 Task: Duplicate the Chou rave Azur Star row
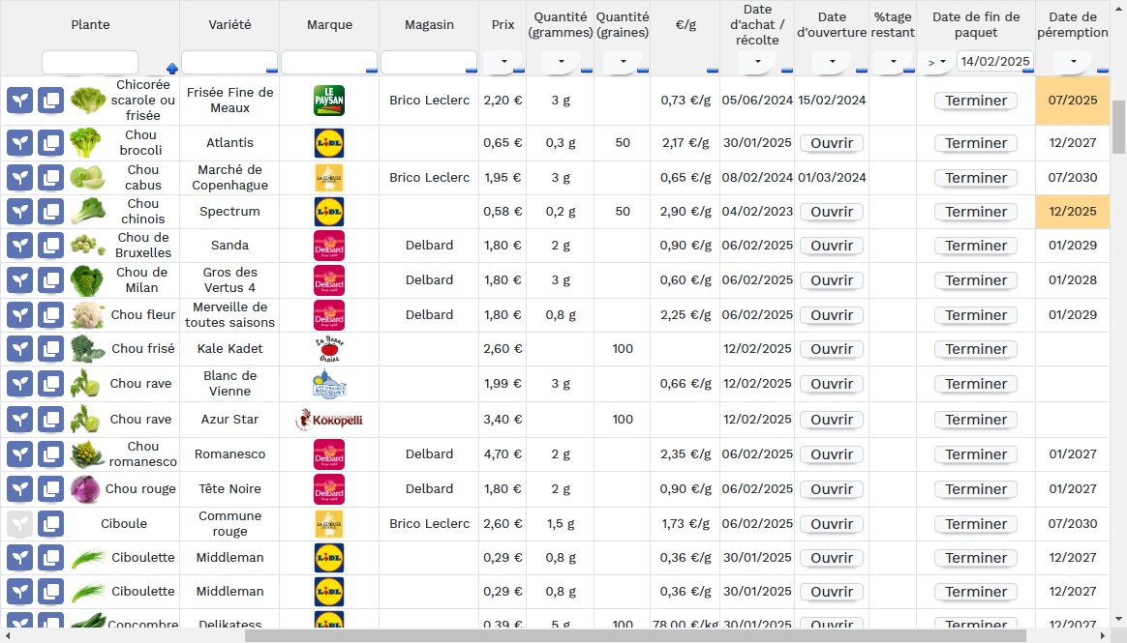[50, 420]
